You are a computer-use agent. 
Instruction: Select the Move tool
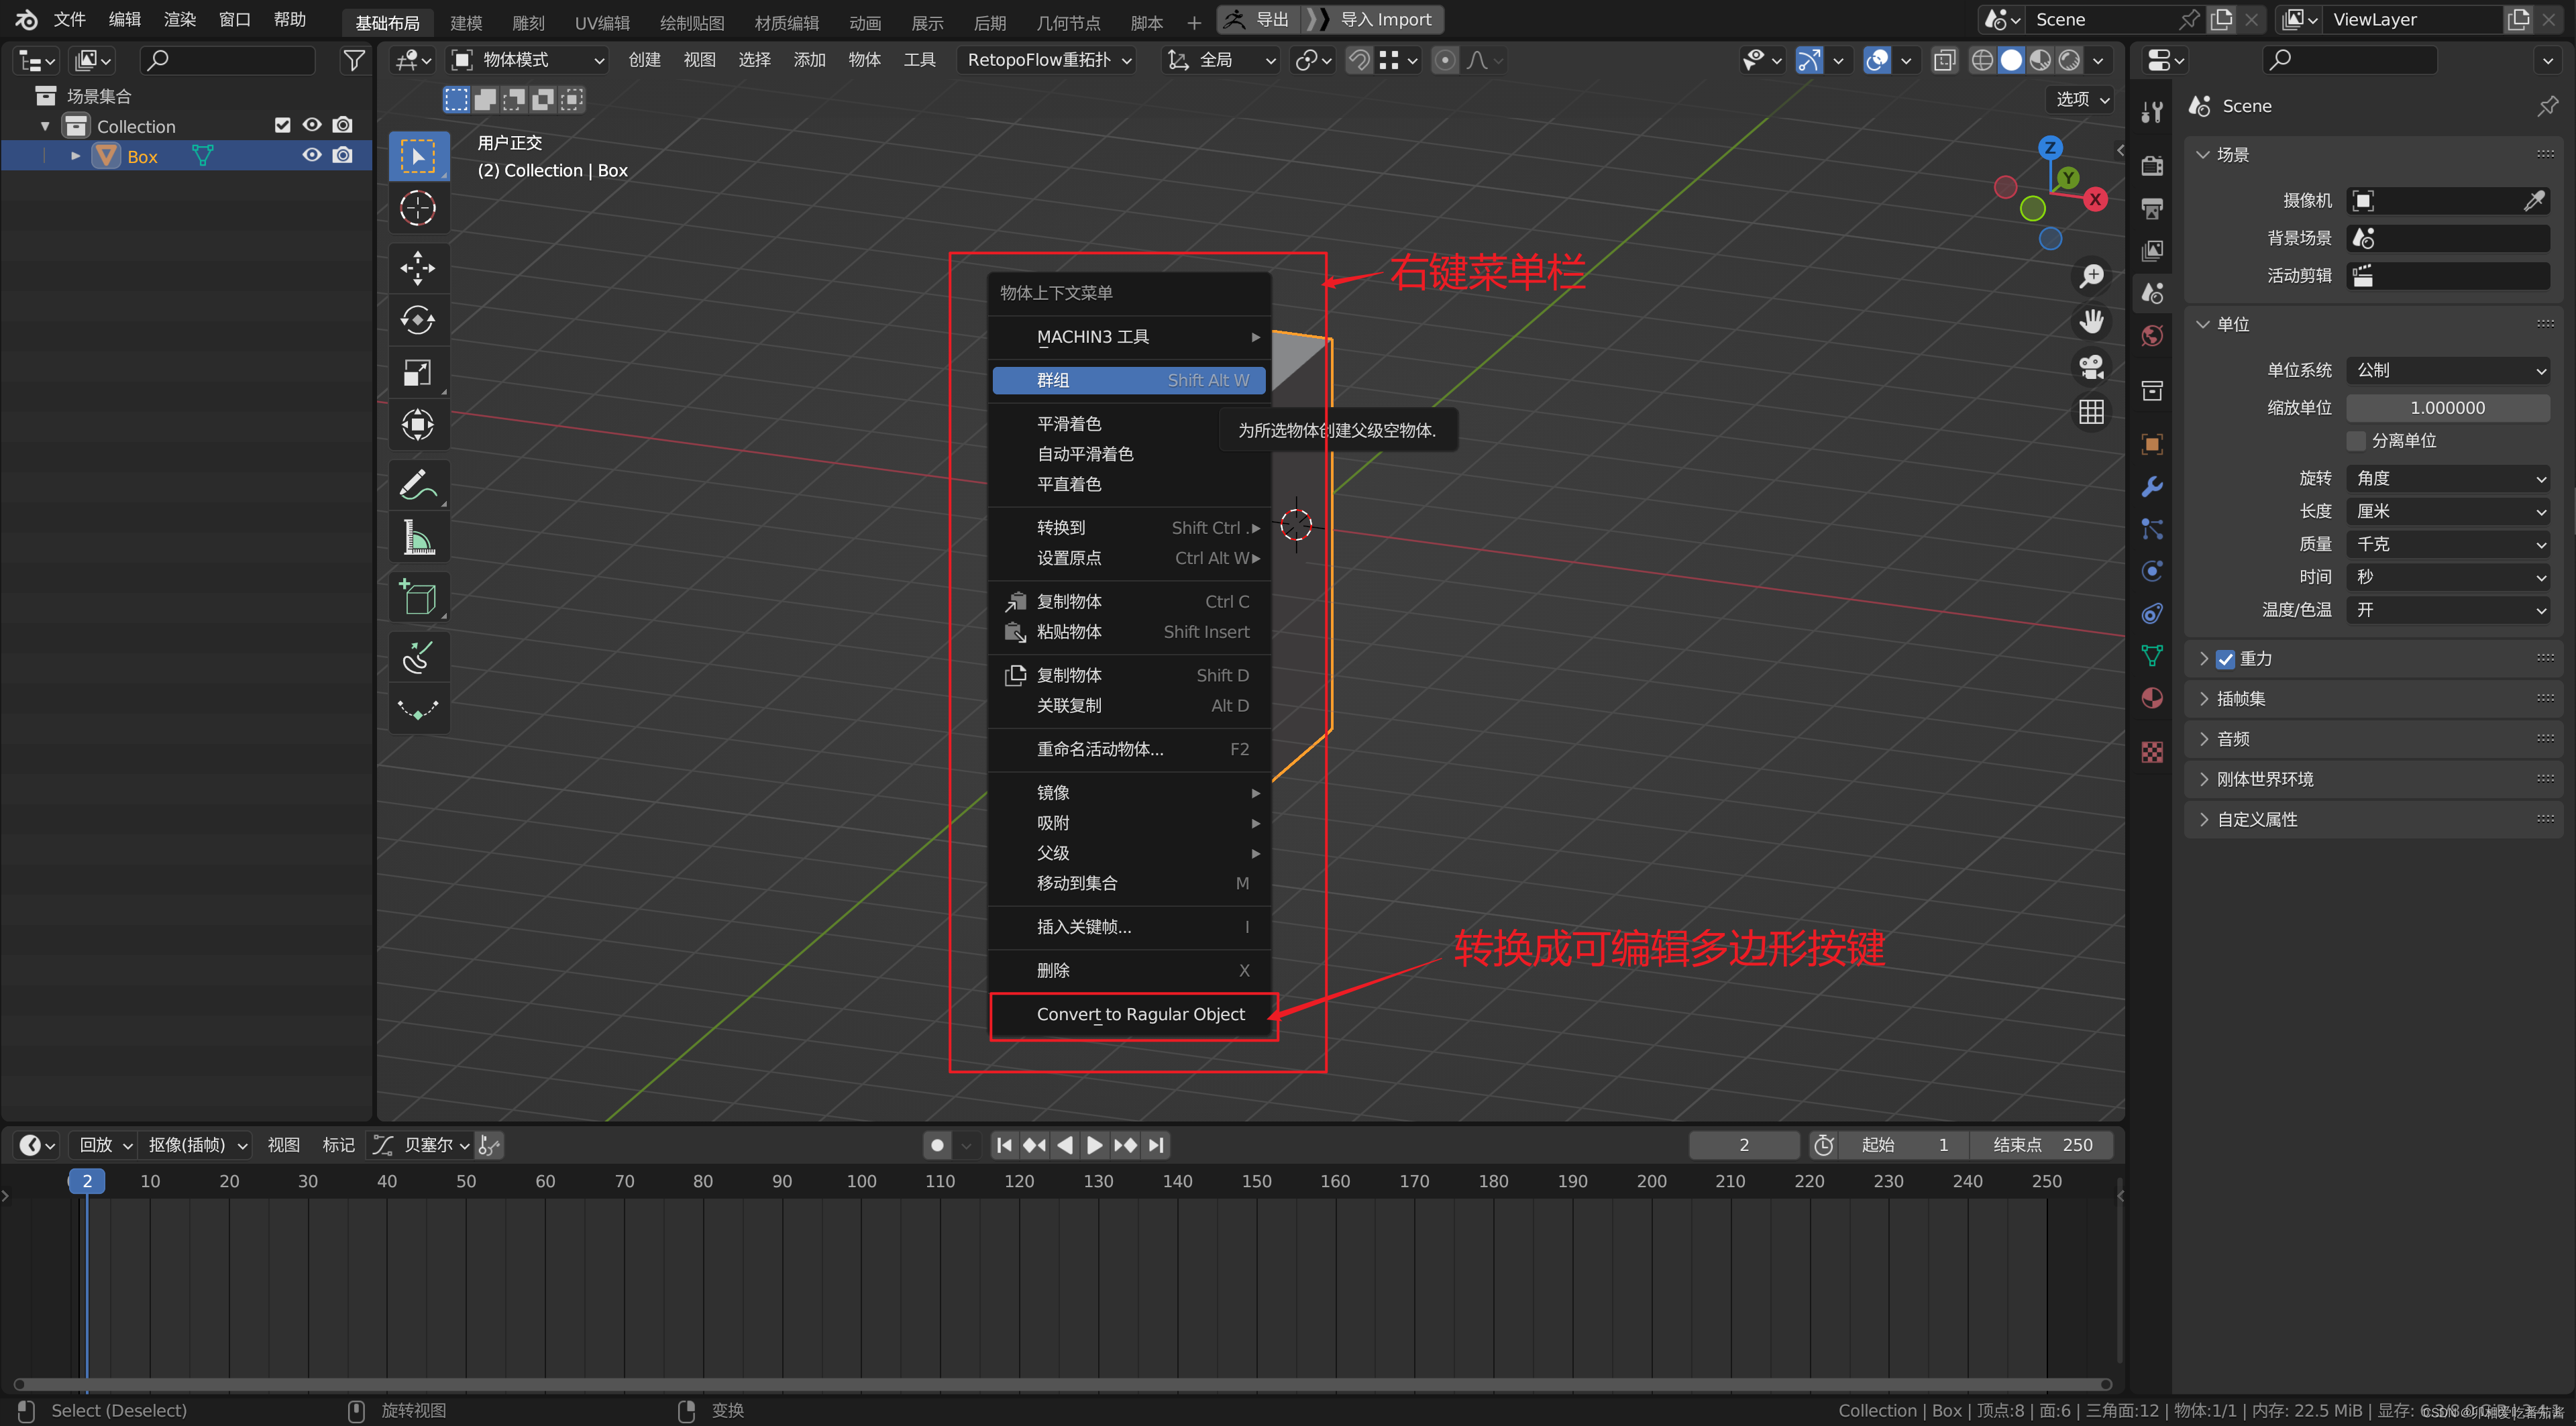click(x=418, y=267)
